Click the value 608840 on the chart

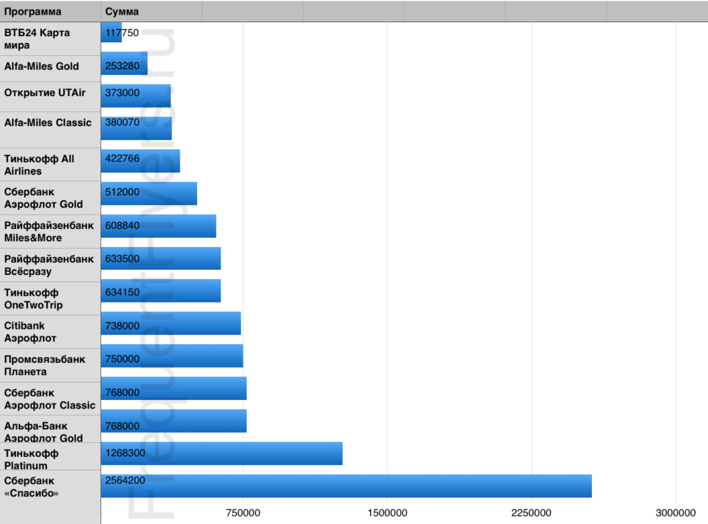click(122, 225)
